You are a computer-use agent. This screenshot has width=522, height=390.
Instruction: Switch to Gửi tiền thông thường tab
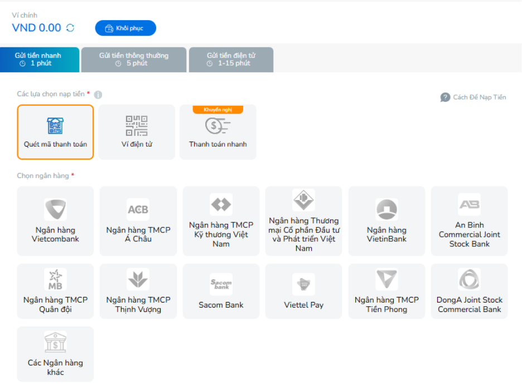(x=134, y=60)
